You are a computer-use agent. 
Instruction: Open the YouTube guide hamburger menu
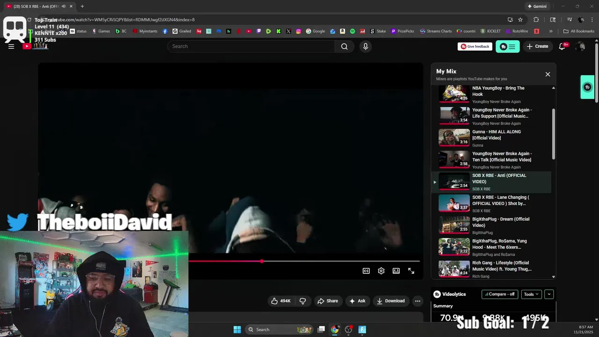click(x=11, y=46)
